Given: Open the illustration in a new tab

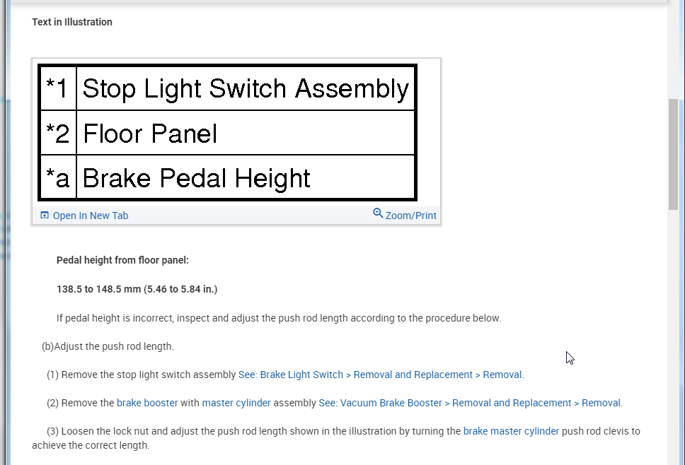Looking at the screenshot, I should [x=90, y=216].
